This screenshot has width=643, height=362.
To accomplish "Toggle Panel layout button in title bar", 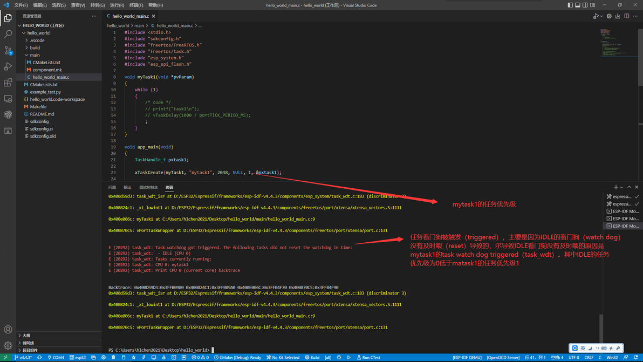I will [577, 5].
